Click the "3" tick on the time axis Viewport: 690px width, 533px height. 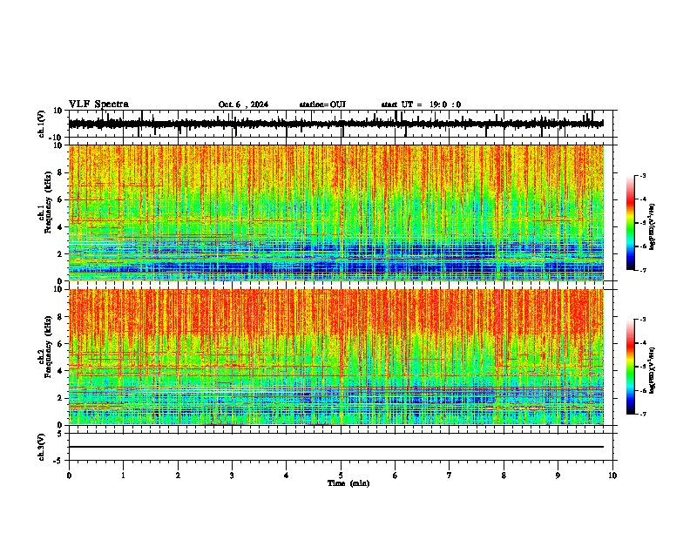pyautogui.click(x=232, y=476)
